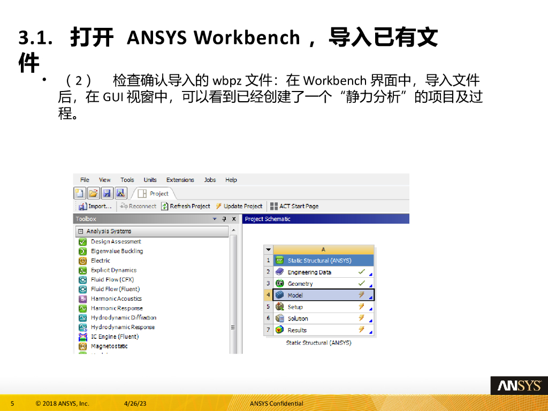This screenshot has width=548, height=411.
Task: Pin the Toolbox panel
Action: pos(224,219)
